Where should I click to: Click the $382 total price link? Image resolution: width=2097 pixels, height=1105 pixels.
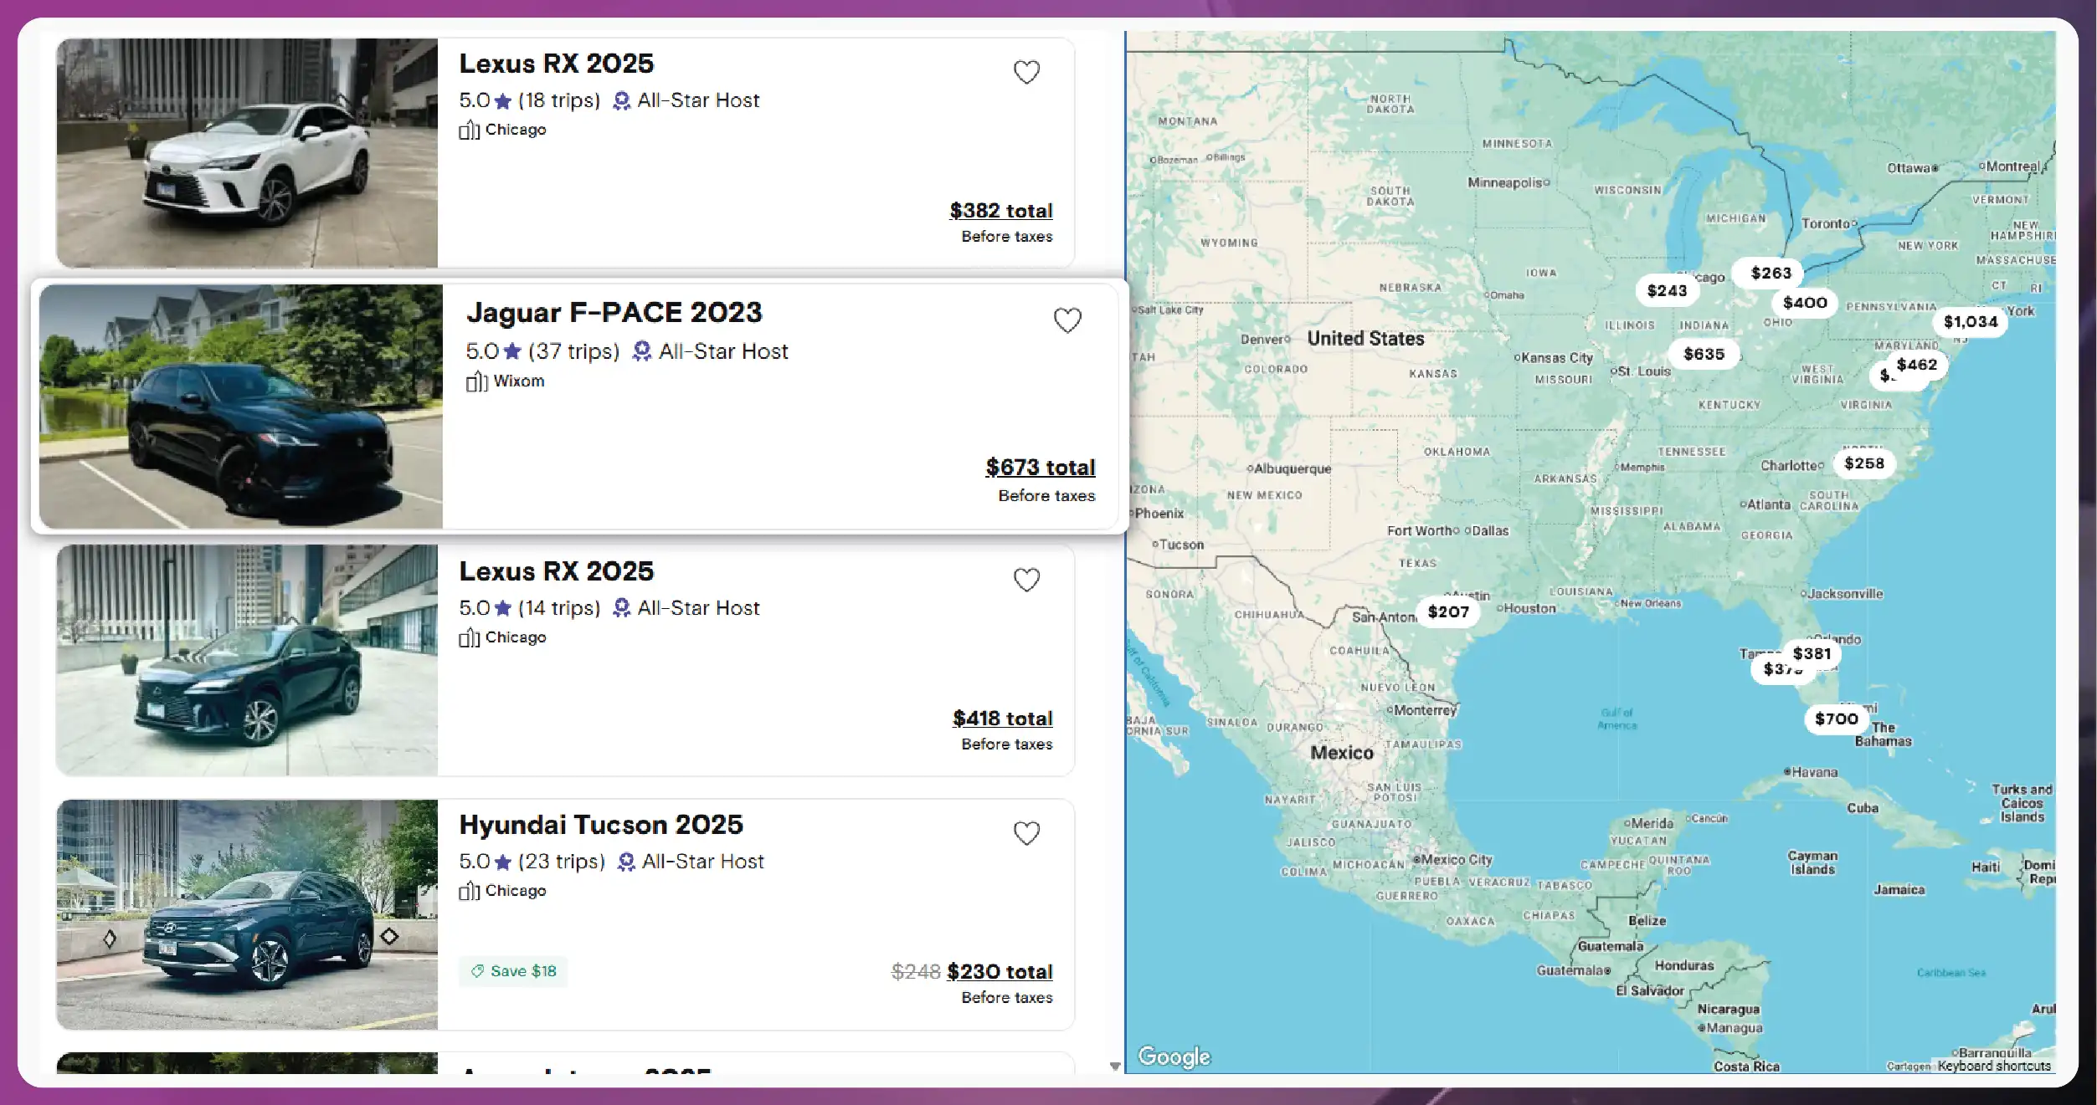(x=1000, y=211)
